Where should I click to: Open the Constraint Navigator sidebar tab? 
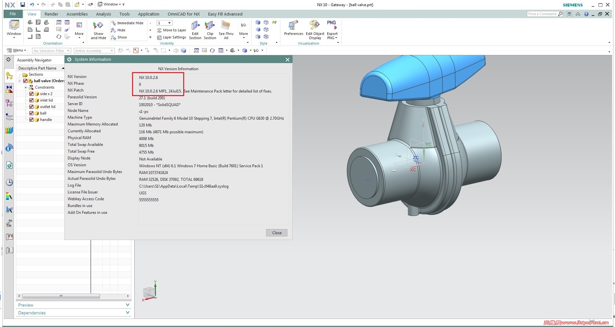tap(9, 89)
